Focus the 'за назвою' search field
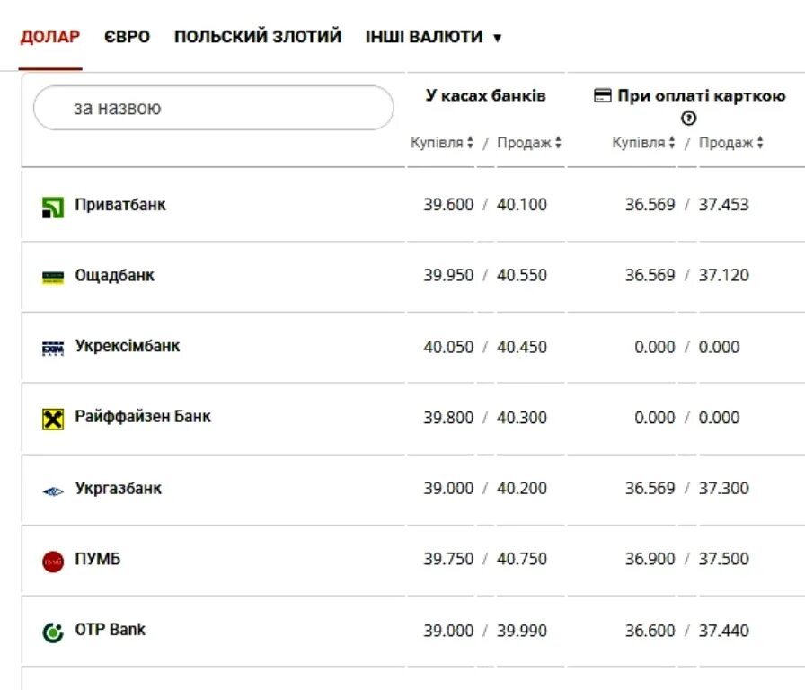Viewport: 805px width, 690px height. 214,108
